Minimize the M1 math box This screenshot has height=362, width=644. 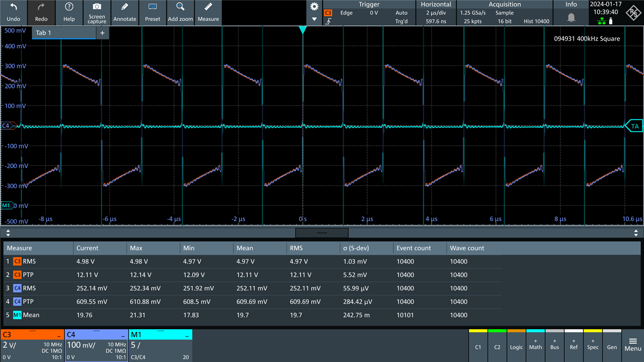pyautogui.click(x=187, y=335)
